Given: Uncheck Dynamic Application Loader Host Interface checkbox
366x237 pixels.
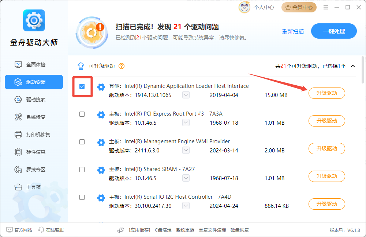Looking at the screenshot, I should pos(82,86).
